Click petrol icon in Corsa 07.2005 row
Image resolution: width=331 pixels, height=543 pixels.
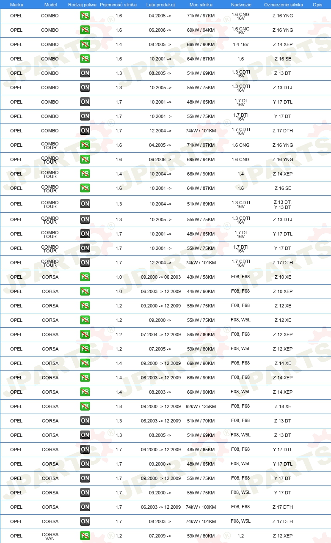[x=85, y=349]
